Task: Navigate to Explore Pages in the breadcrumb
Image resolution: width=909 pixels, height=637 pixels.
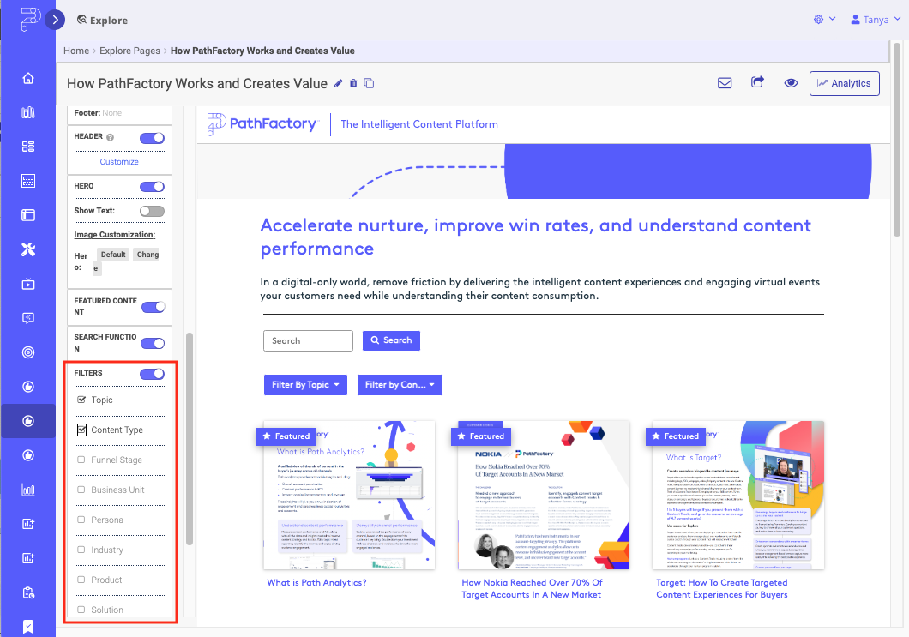Action: click(x=129, y=51)
